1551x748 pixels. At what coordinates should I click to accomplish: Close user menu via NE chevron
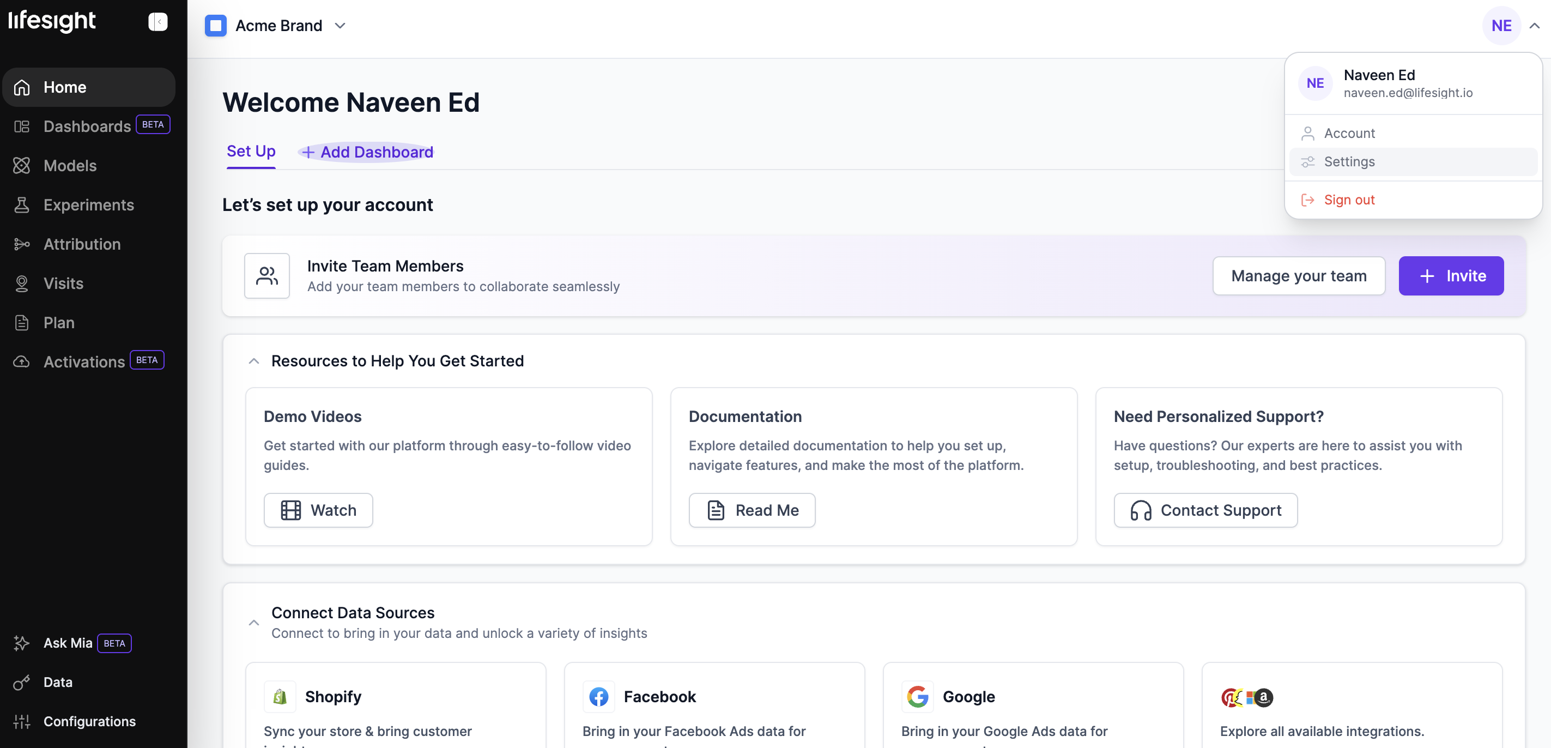[x=1534, y=25]
